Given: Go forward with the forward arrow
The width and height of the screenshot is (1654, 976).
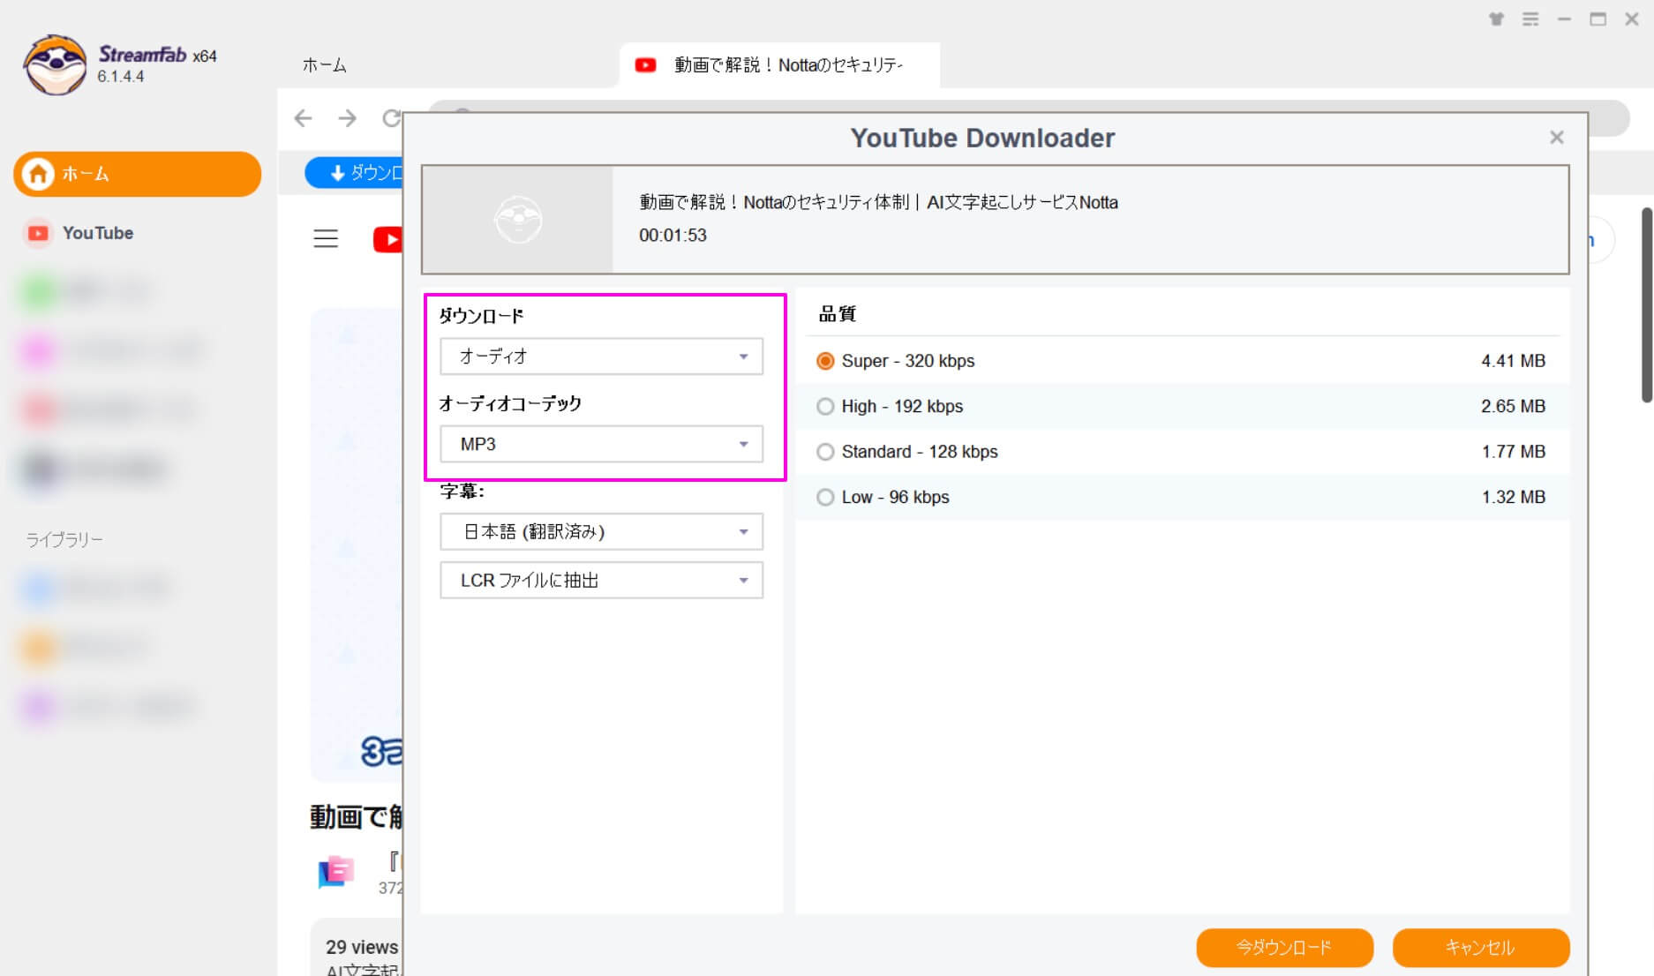Looking at the screenshot, I should [x=347, y=118].
